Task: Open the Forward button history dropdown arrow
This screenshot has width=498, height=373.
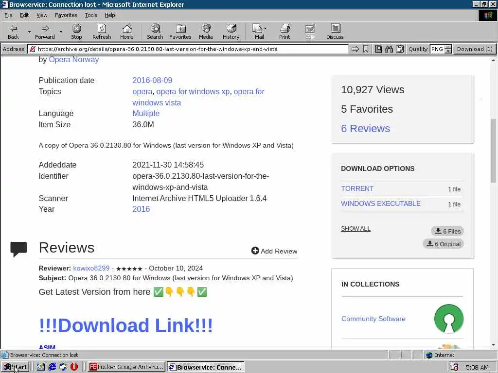Action: pyautogui.click(x=61, y=32)
